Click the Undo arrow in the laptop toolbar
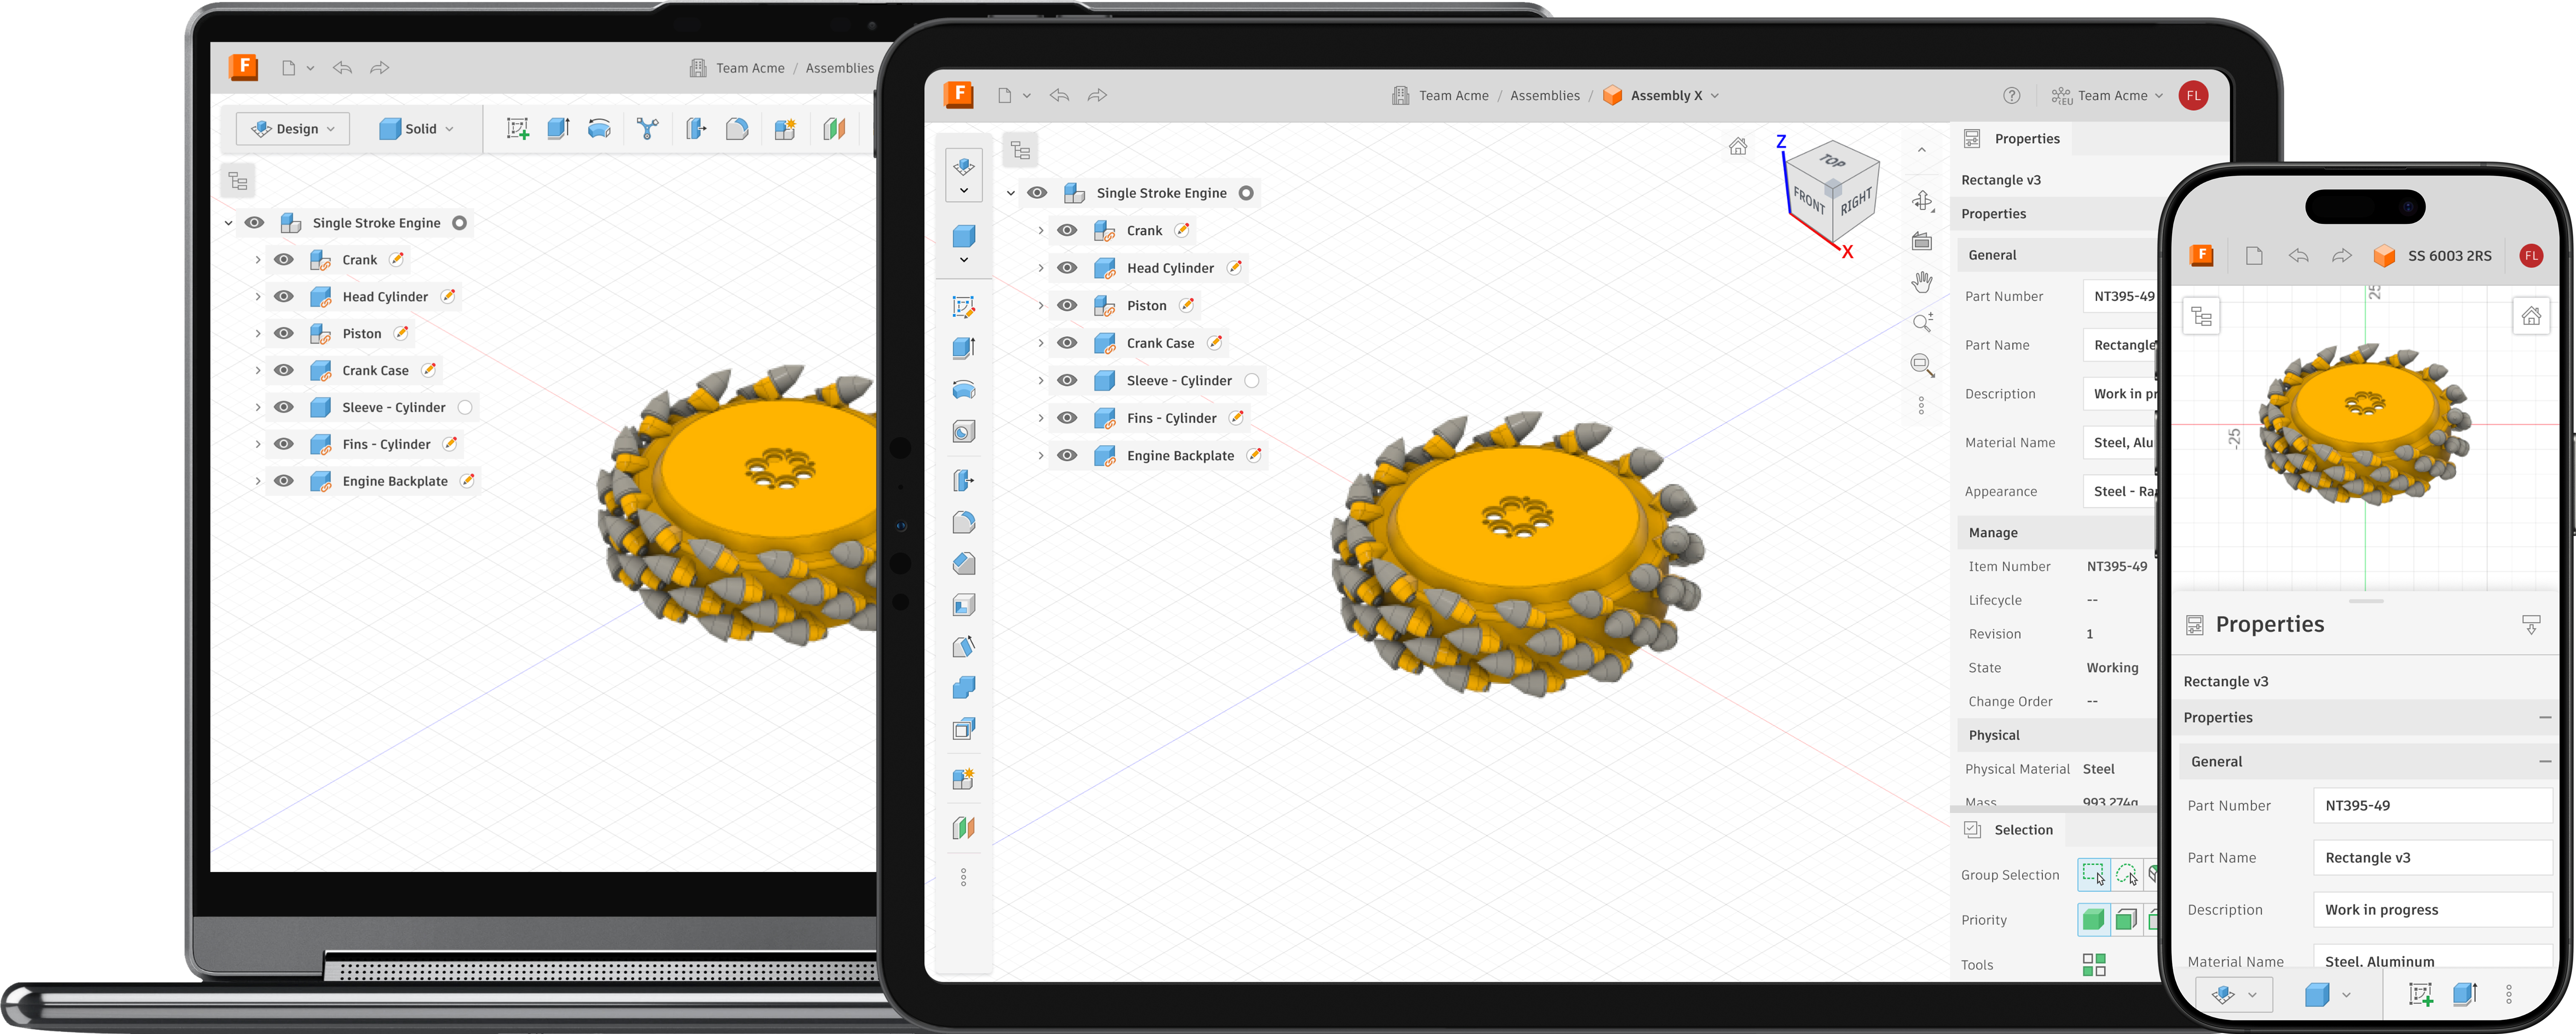Image resolution: width=2576 pixels, height=1034 pixels. [x=342, y=68]
